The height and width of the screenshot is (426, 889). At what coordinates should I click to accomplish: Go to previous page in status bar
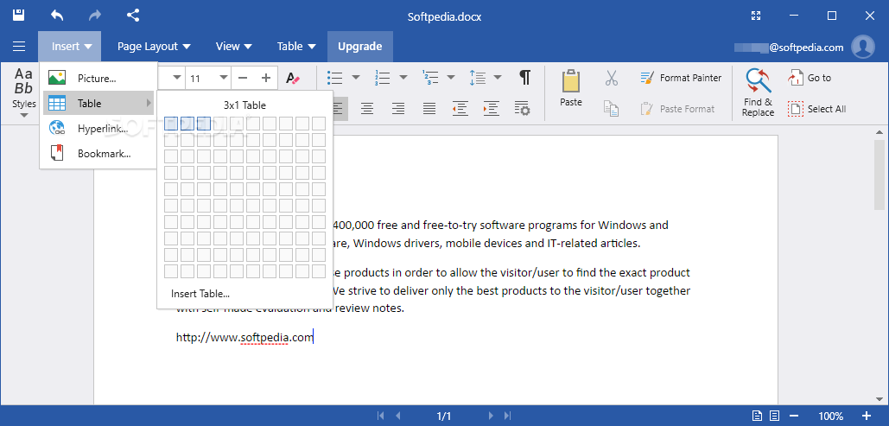(398, 416)
